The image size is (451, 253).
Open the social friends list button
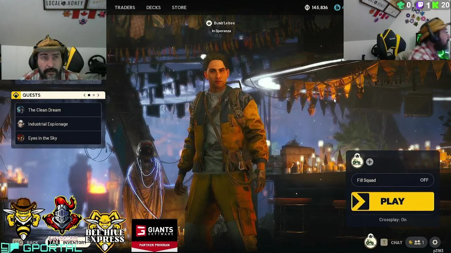416,242
